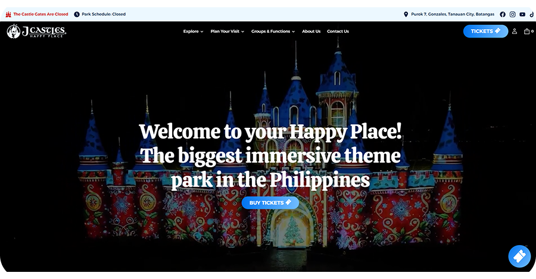Expand the Groups & Functions dropdown
536x279 pixels.
273,31
